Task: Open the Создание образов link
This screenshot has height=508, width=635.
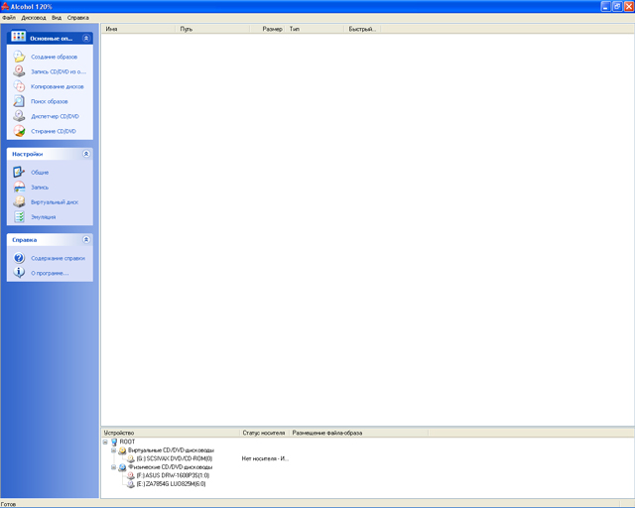Action: [54, 57]
